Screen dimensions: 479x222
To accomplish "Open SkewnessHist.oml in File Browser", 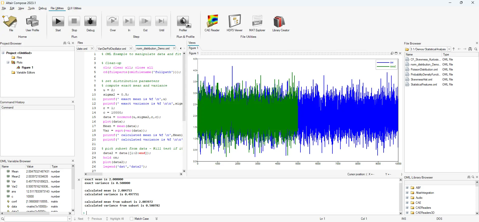I will click(421, 79).
